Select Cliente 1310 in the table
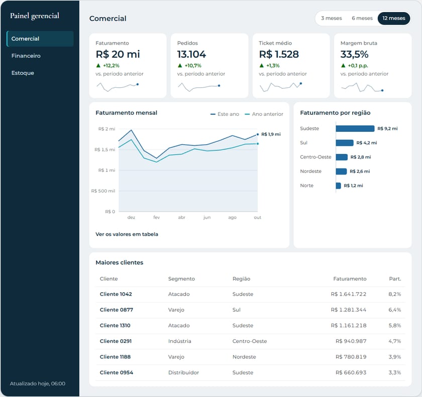422x397 pixels. click(x=115, y=325)
